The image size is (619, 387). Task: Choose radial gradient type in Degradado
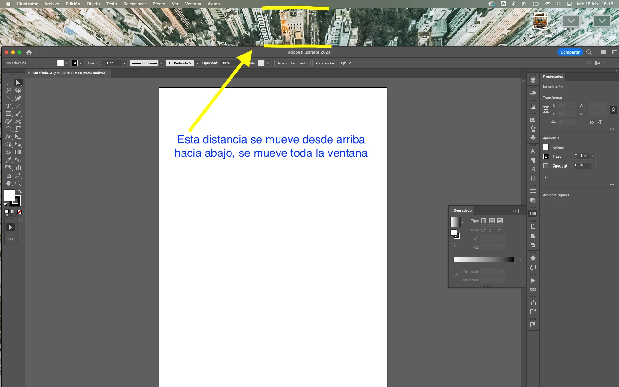[492, 221]
